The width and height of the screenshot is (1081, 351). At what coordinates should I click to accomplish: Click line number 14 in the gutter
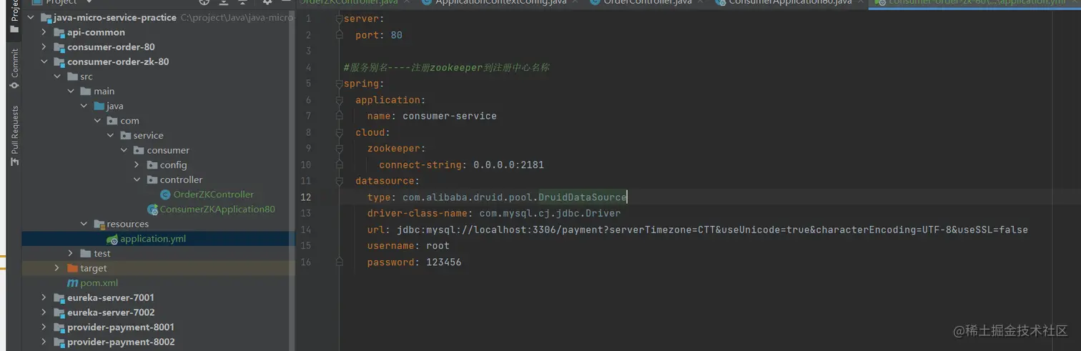(305, 229)
